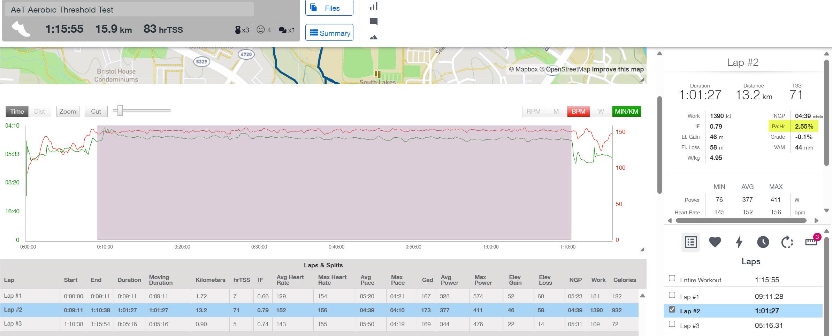Open the elevation mountain icon
The width and height of the screenshot is (832, 336).
tap(374, 37)
